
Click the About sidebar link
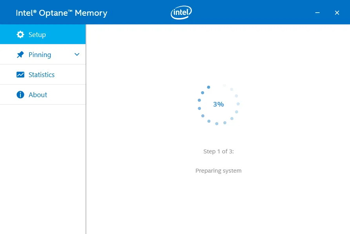click(x=38, y=94)
